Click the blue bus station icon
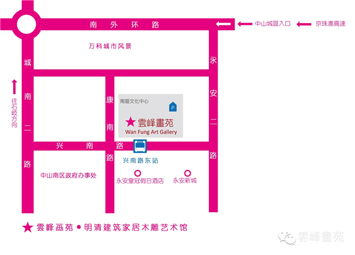 click(x=140, y=146)
